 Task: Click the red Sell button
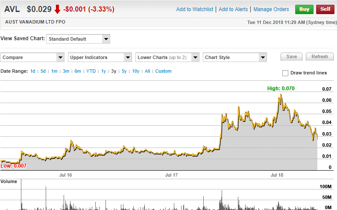325,9
